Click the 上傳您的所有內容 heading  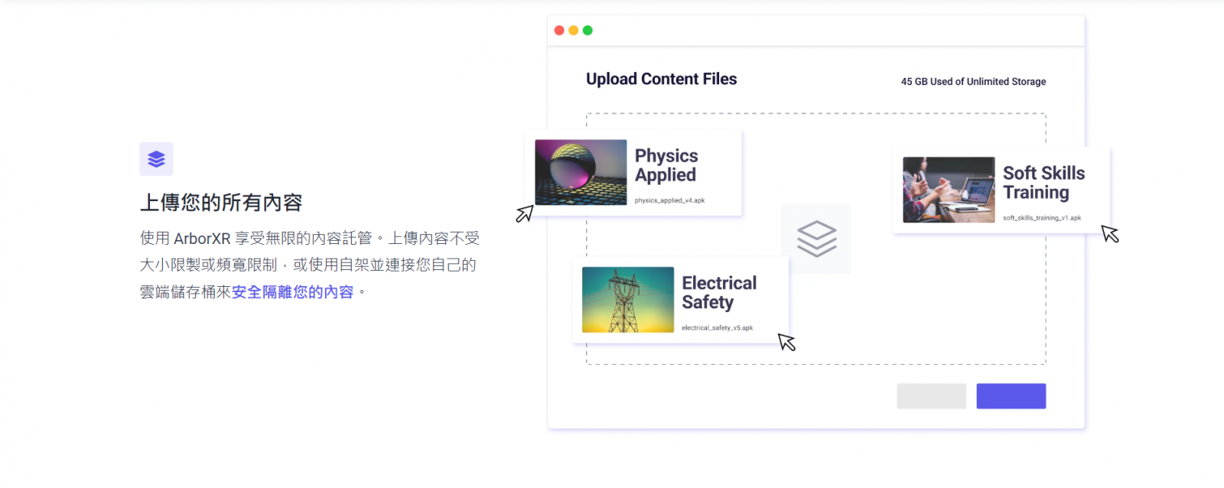[x=221, y=203]
